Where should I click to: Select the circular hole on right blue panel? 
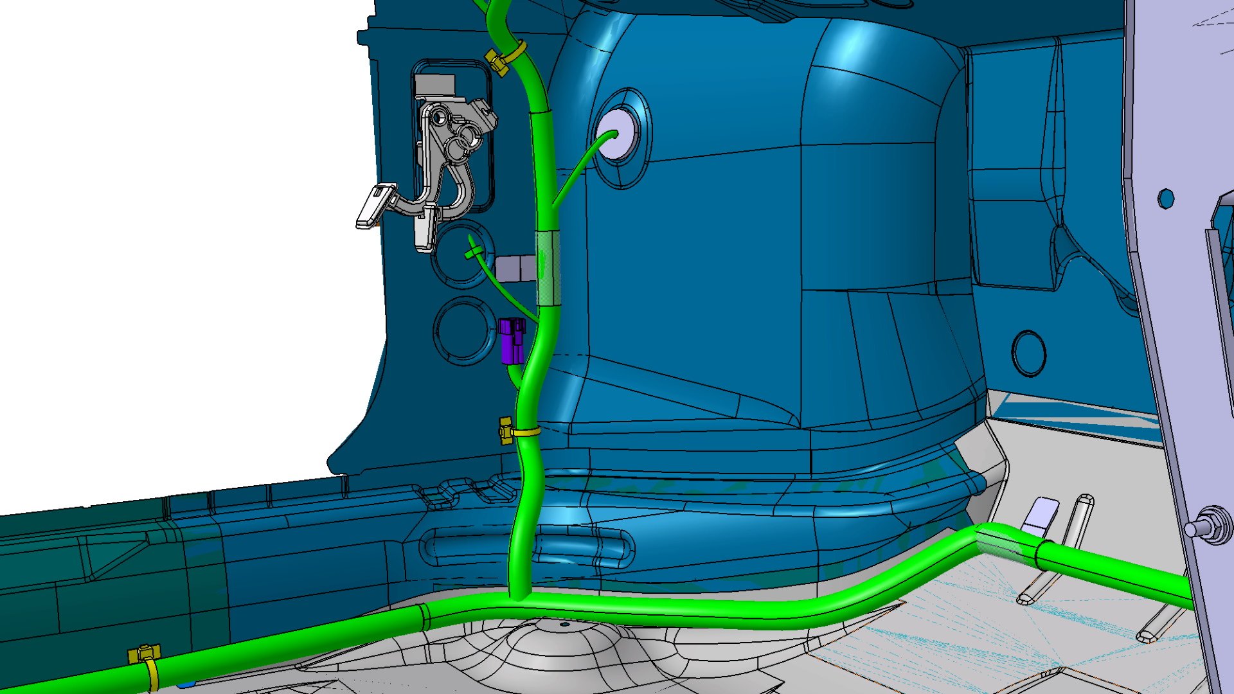click(1028, 353)
